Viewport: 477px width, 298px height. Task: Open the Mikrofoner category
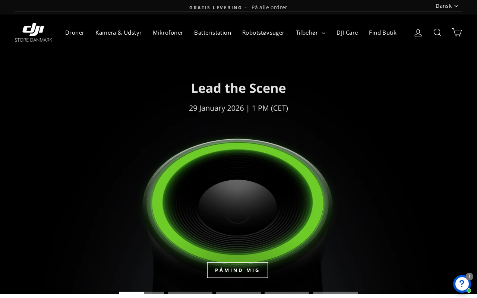[168, 33]
